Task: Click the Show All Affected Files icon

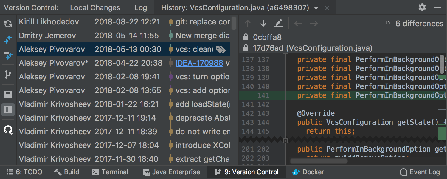Action: 8,55
